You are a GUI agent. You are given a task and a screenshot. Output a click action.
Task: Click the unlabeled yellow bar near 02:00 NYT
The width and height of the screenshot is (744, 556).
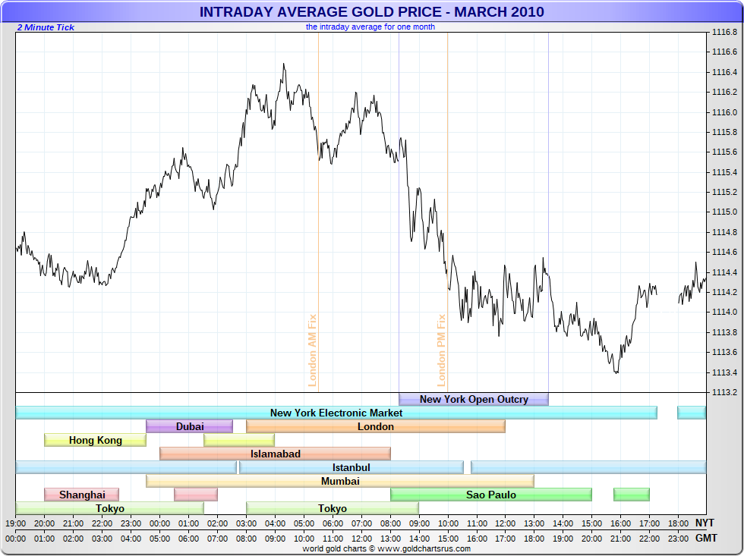click(x=239, y=441)
